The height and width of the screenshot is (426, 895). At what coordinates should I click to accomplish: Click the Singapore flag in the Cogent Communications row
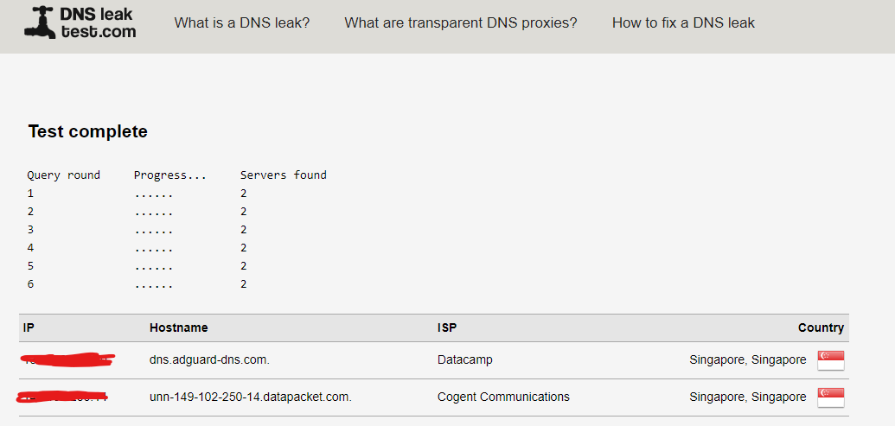click(x=830, y=397)
